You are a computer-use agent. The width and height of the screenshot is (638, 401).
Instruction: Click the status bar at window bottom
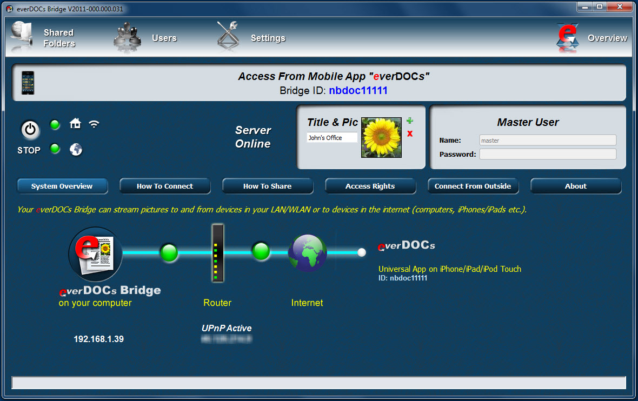(318, 383)
